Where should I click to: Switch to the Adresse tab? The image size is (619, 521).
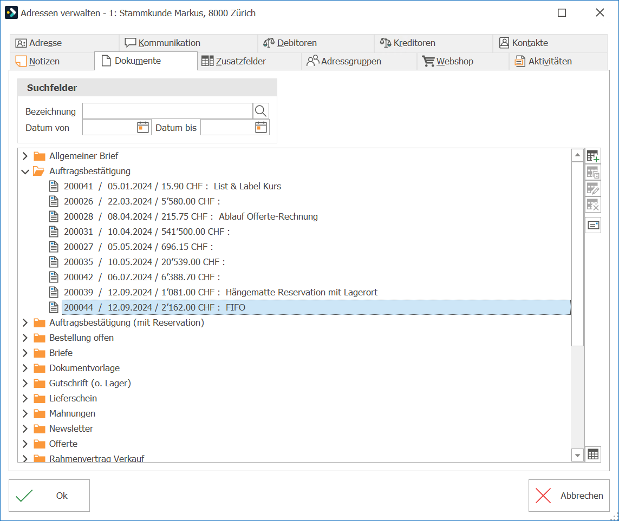(x=64, y=43)
